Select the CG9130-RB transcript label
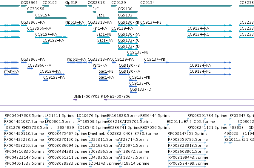Image resolution: width=254 pixels, height=168 pixels. click(x=128, y=22)
